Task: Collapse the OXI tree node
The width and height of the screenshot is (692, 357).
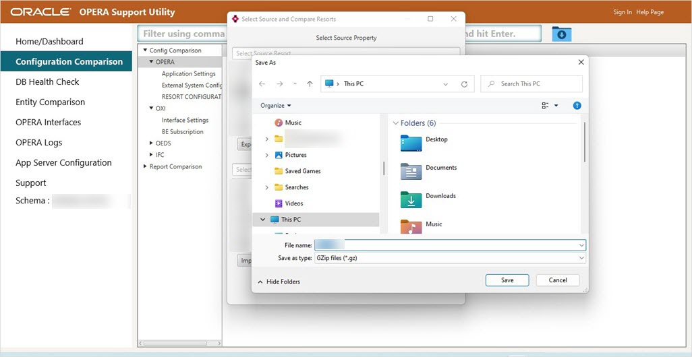Action: tap(151, 108)
